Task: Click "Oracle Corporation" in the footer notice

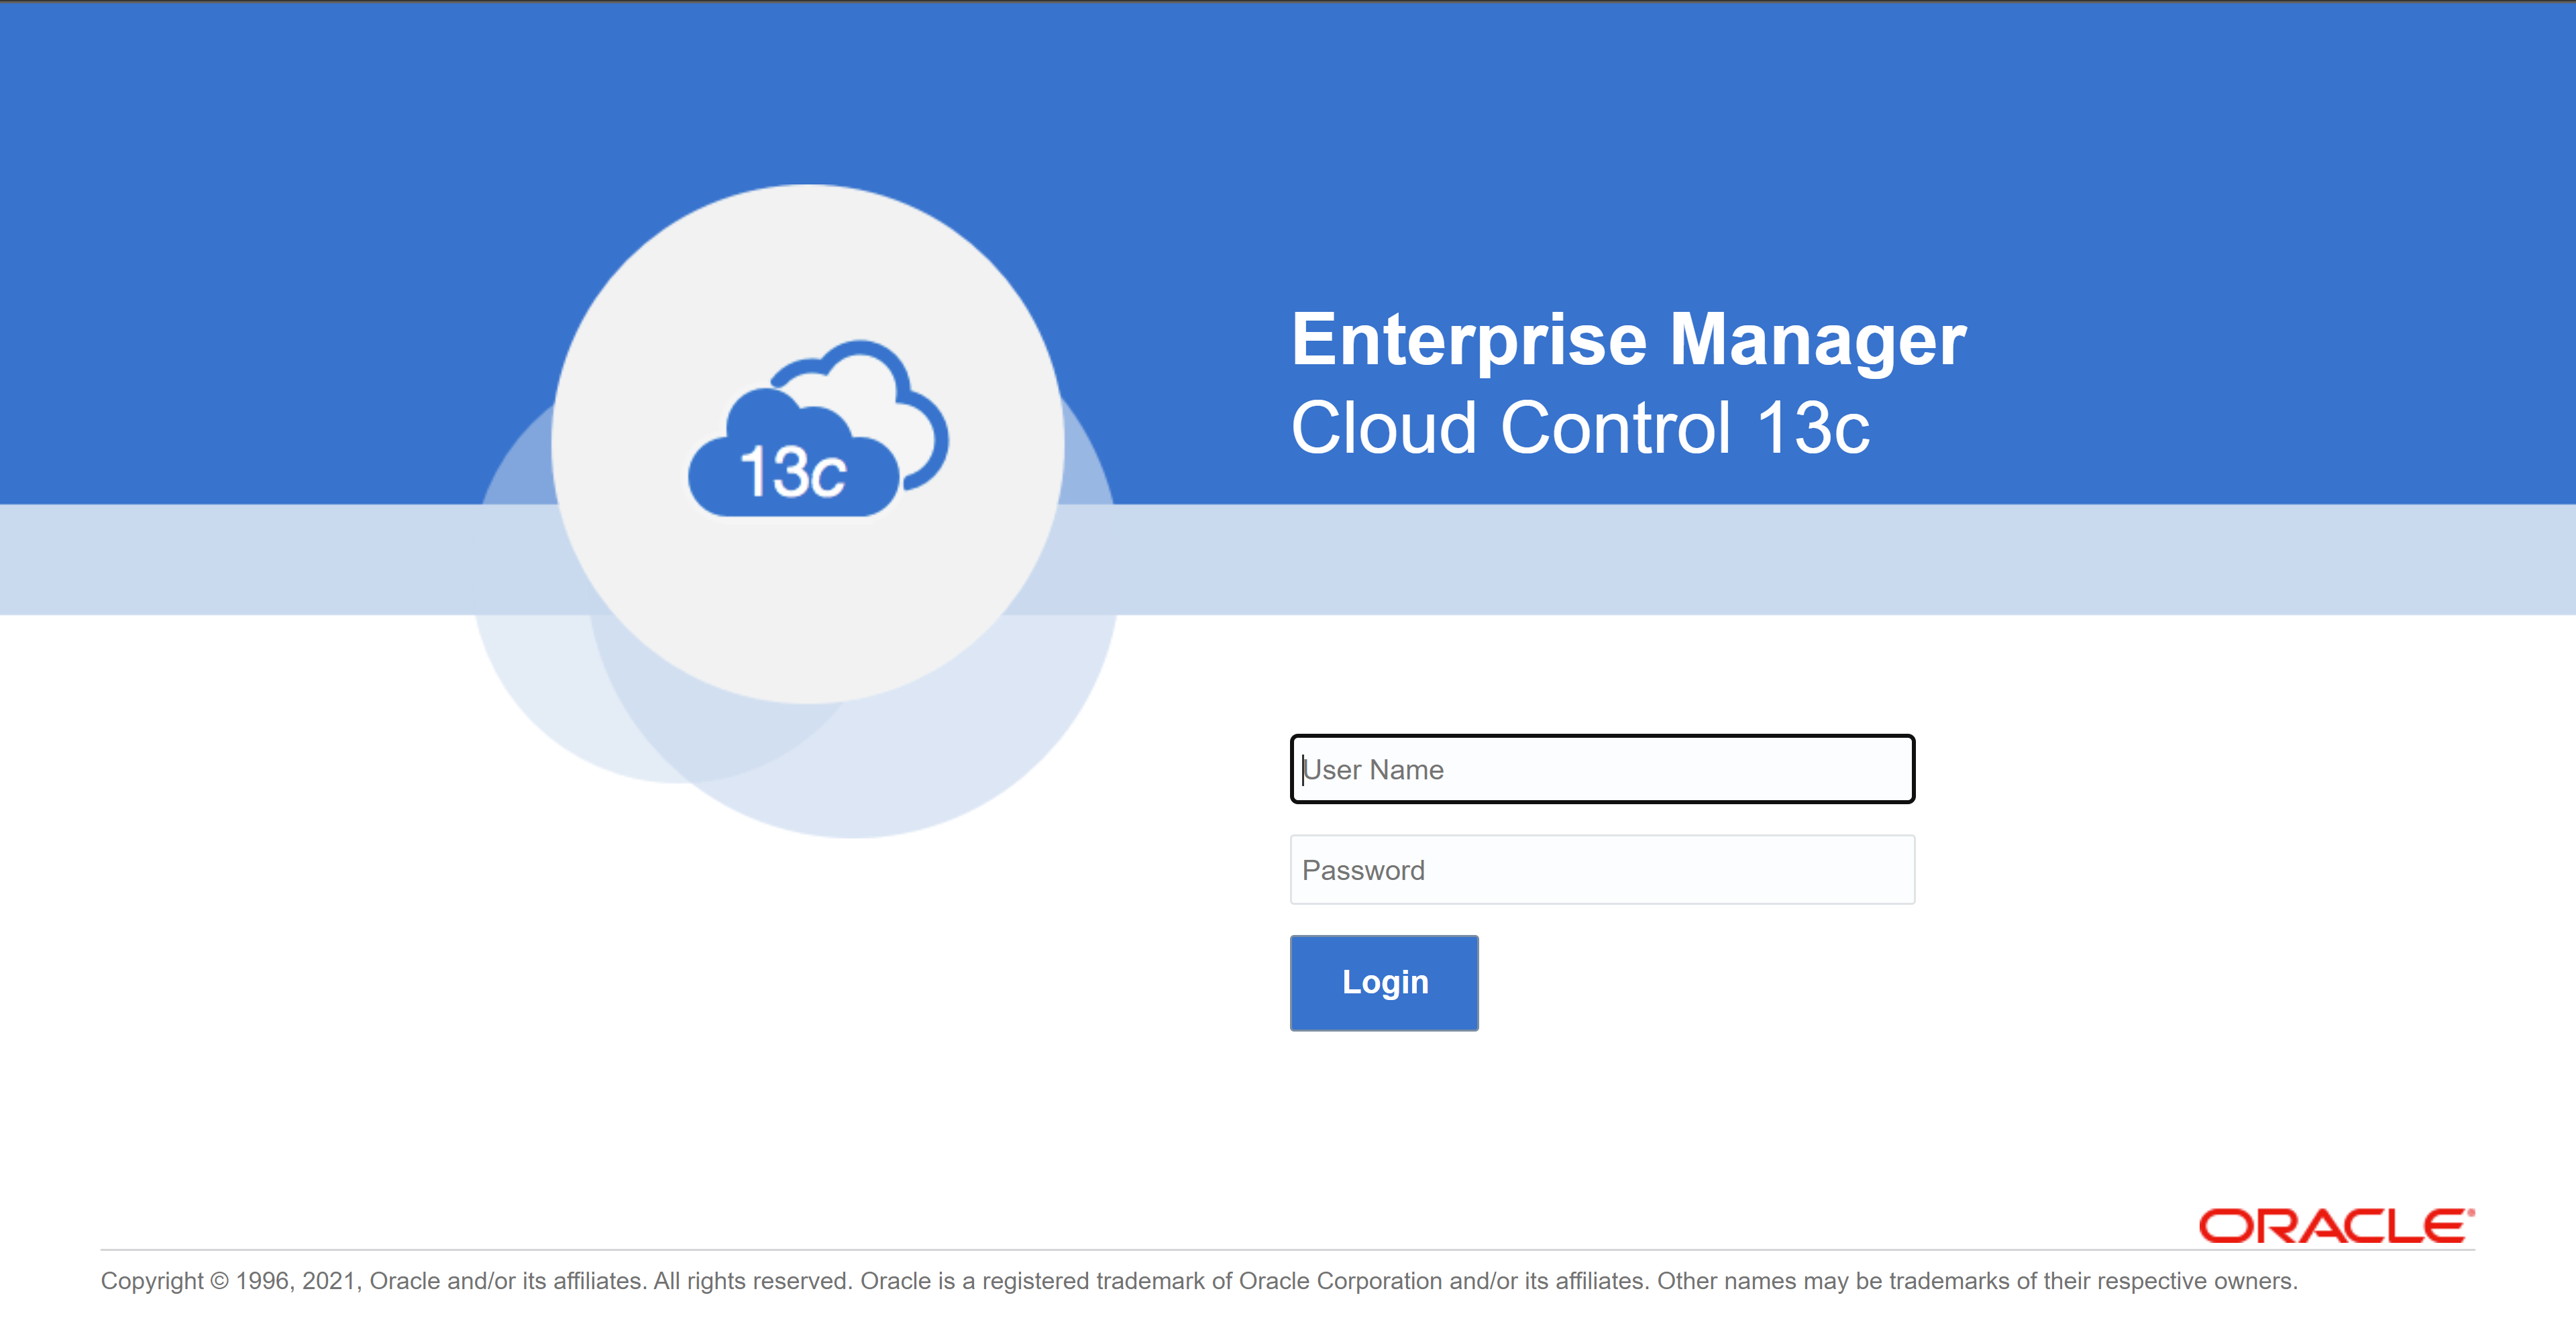Action: (1340, 1281)
